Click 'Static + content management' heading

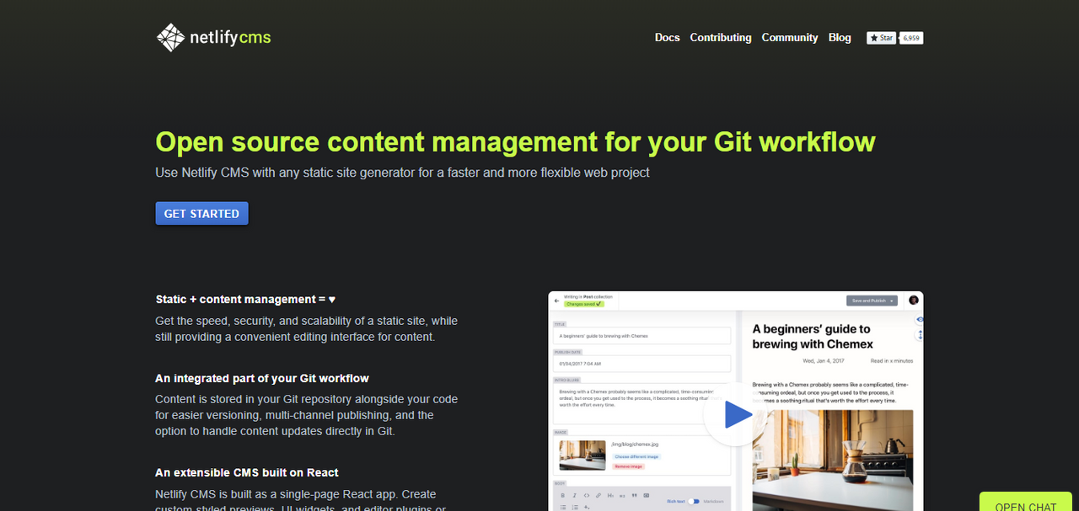coord(245,299)
